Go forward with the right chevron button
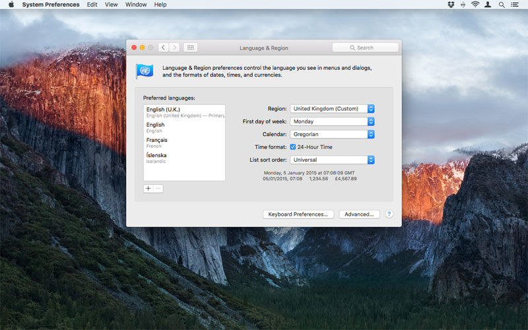This screenshot has width=528, height=330. [x=174, y=48]
